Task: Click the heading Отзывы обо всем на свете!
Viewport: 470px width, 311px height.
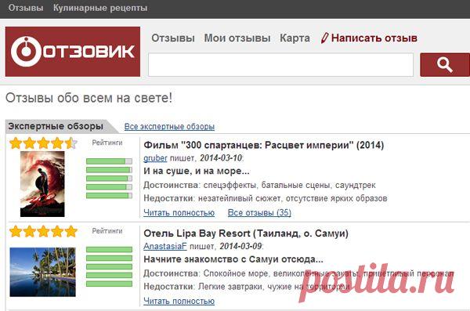Action: (x=89, y=98)
